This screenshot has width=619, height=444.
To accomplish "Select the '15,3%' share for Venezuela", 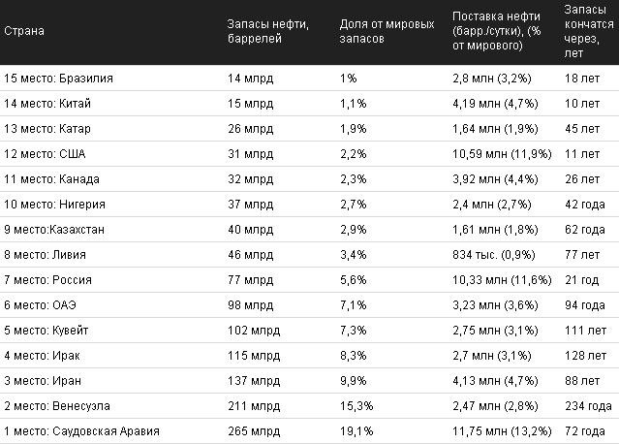I will pyautogui.click(x=356, y=406).
